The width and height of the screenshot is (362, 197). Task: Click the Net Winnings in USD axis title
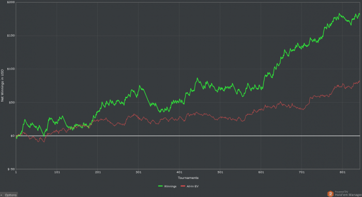click(x=2, y=86)
